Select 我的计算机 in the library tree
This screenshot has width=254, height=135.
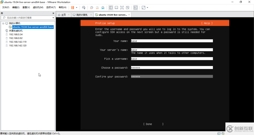[15, 23]
